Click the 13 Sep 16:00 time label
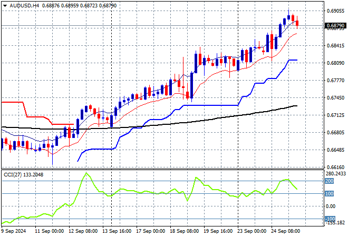Image resolution: width=348 pixels, height=237 pixels. pos(117,231)
